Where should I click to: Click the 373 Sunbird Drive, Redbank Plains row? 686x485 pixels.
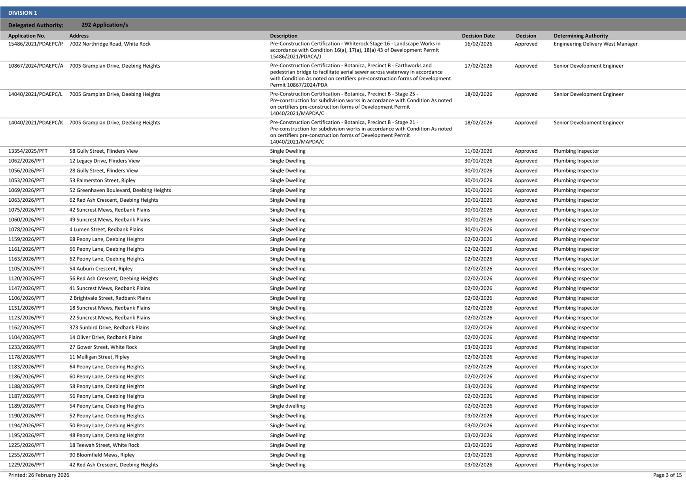click(x=109, y=328)
